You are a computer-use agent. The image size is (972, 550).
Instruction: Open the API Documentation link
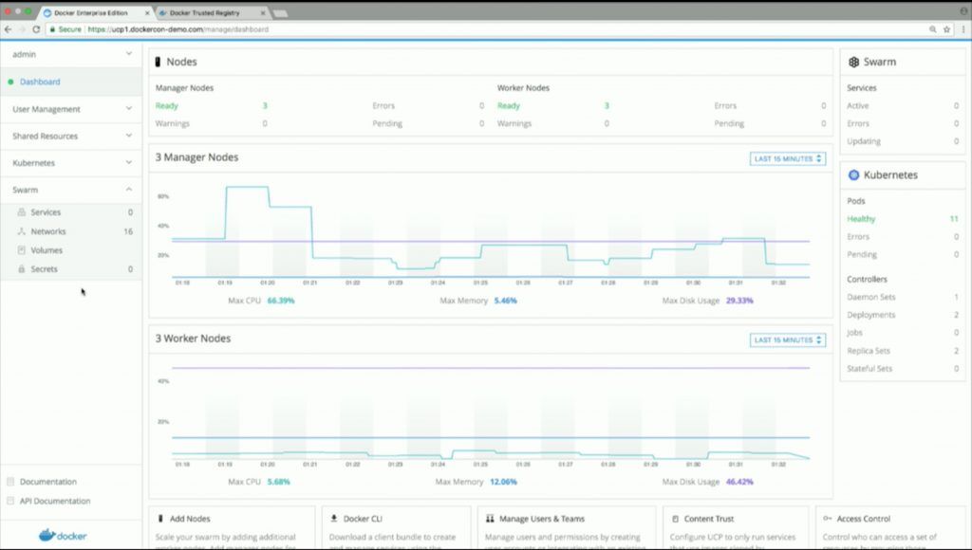[54, 501]
